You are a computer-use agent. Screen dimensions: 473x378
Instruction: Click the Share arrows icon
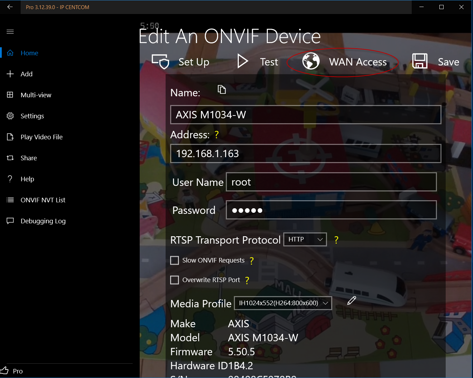(x=10, y=158)
